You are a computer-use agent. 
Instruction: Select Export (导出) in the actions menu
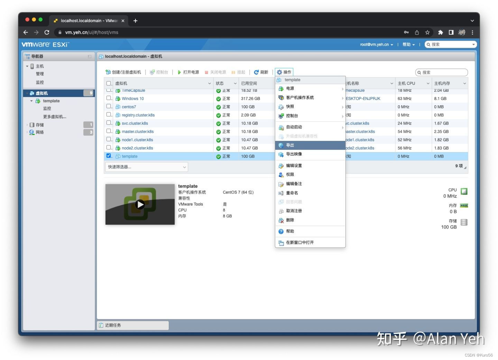click(x=310, y=145)
